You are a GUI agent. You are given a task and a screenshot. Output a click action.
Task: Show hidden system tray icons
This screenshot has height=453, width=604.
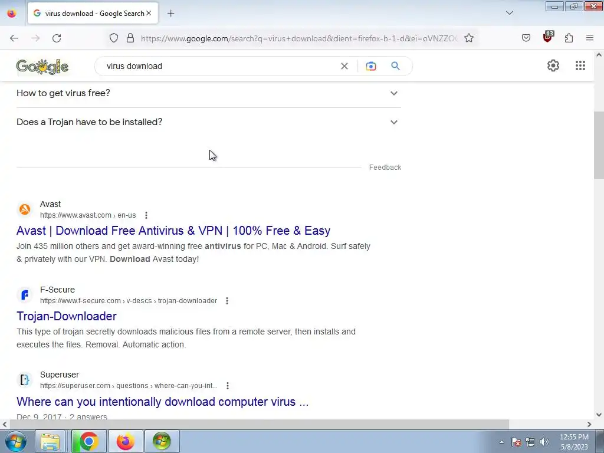pyautogui.click(x=501, y=442)
